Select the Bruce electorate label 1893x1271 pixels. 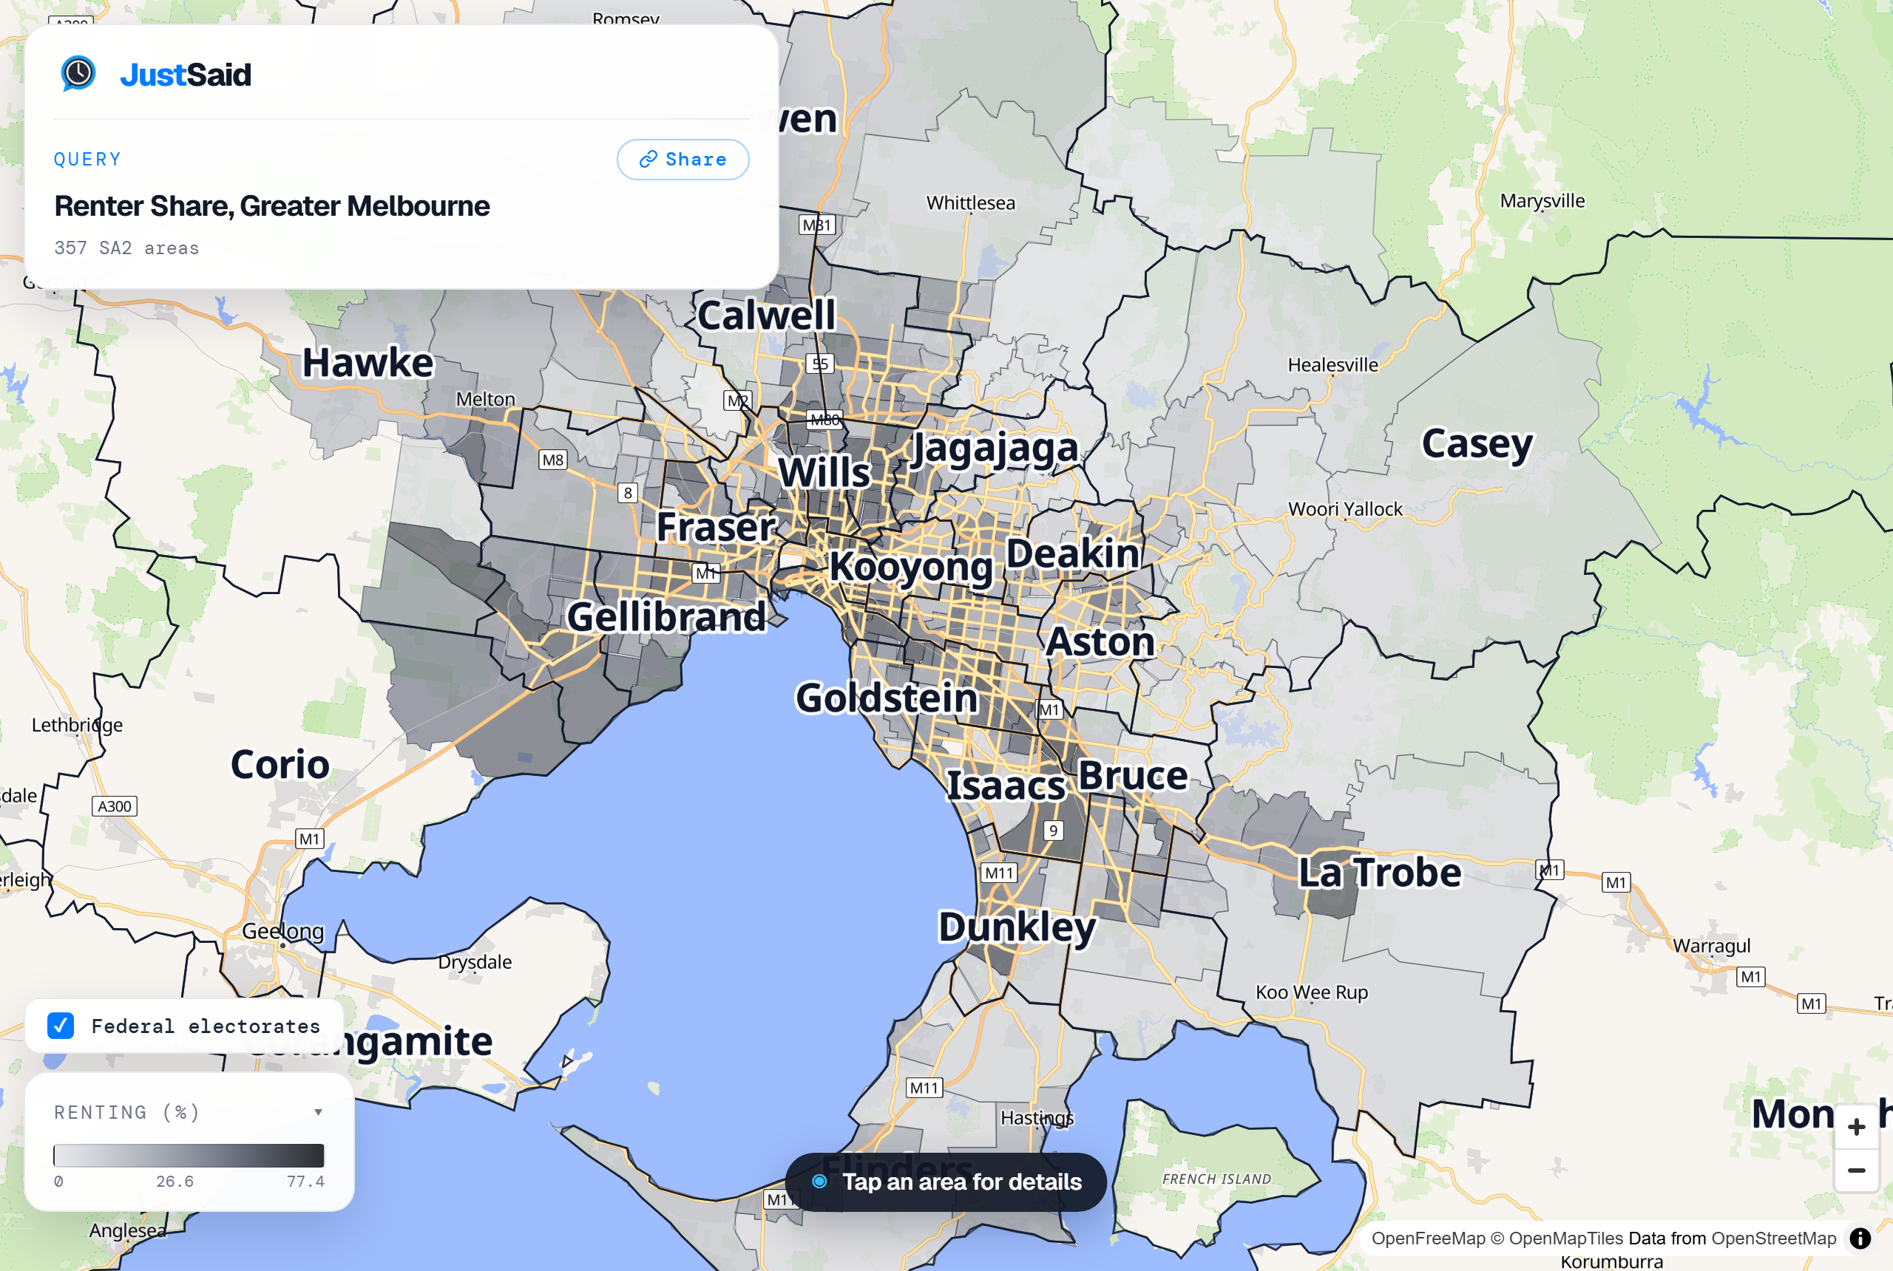1132,776
